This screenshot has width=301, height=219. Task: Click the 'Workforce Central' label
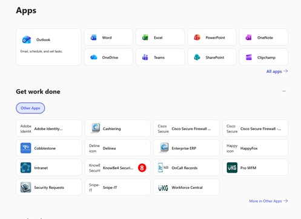click(187, 188)
